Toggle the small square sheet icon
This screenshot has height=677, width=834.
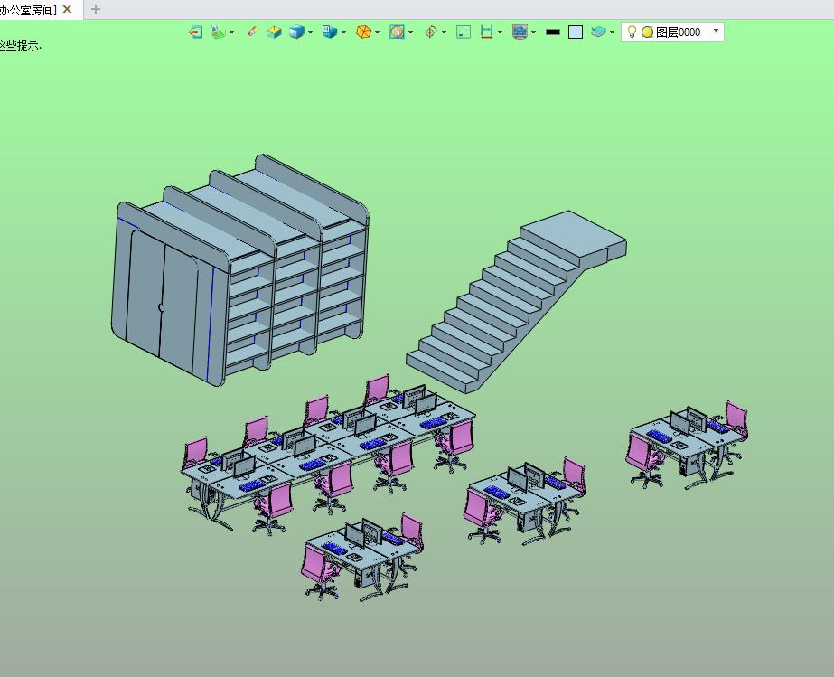tap(464, 32)
